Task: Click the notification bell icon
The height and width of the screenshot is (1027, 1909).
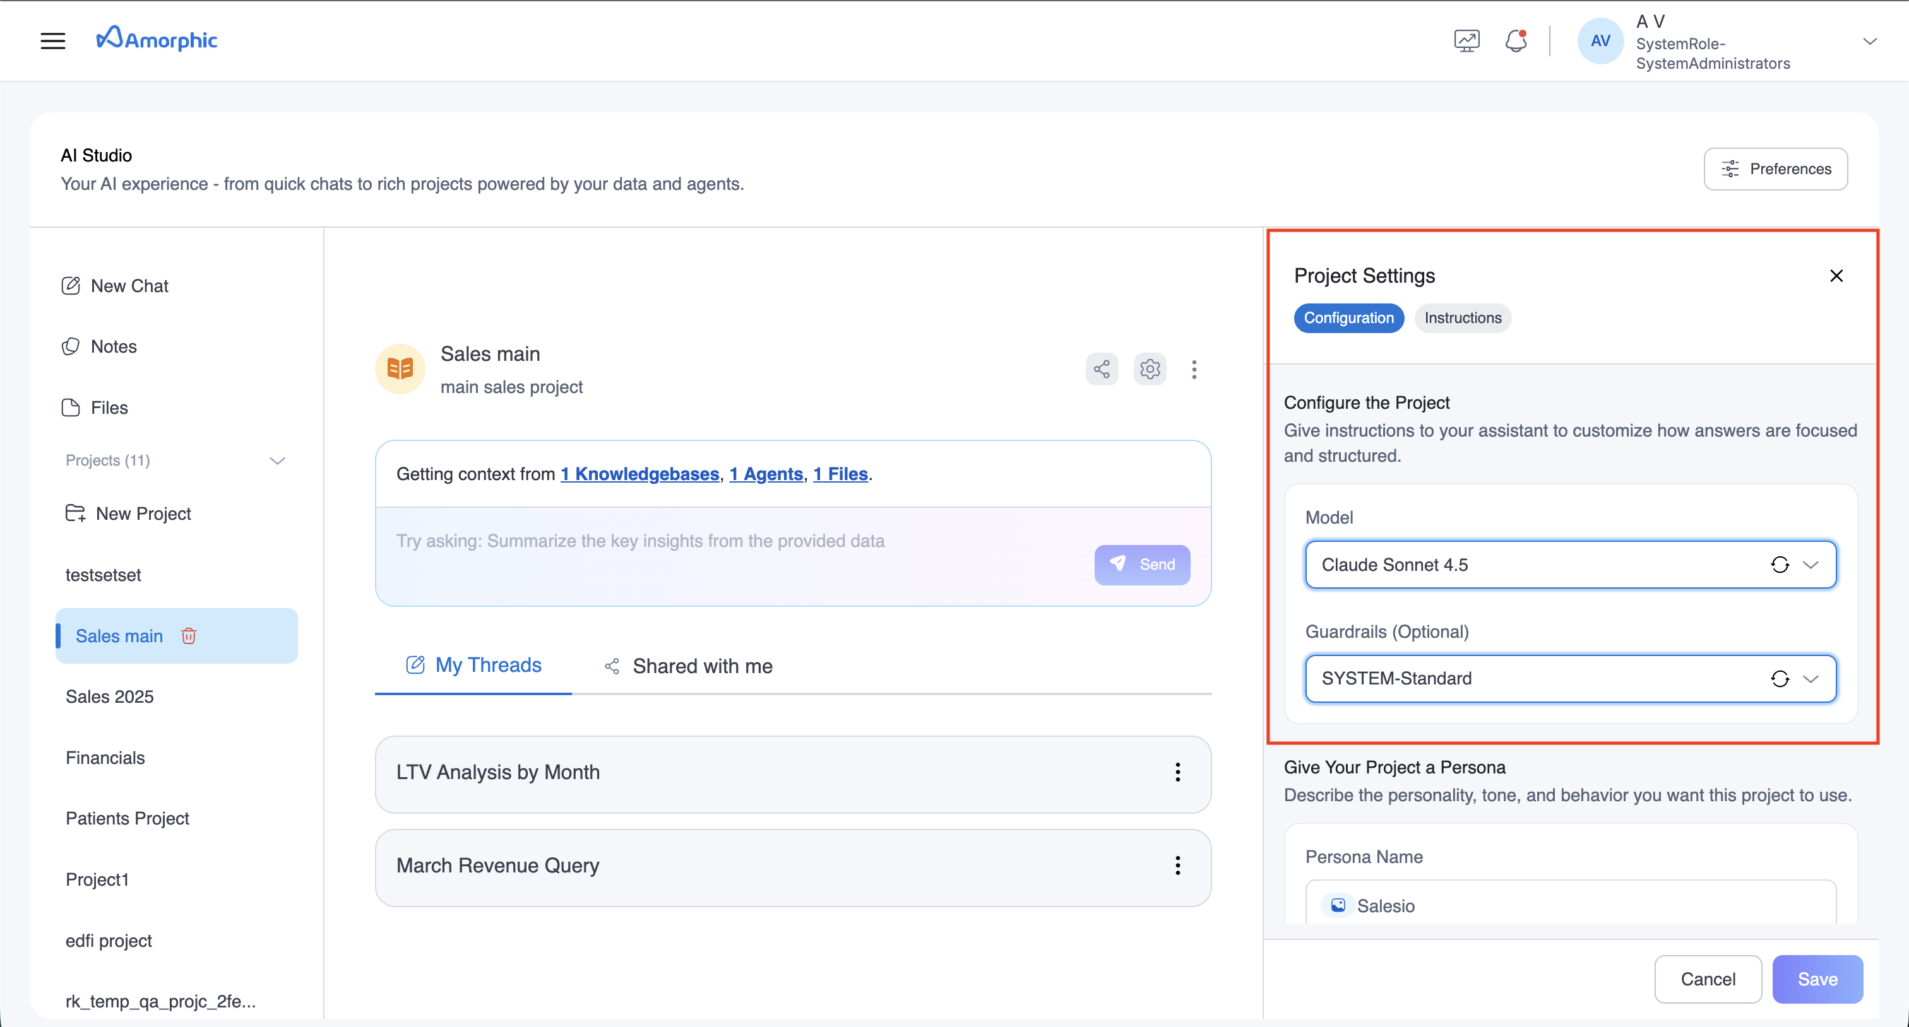Action: pyautogui.click(x=1516, y=41)
